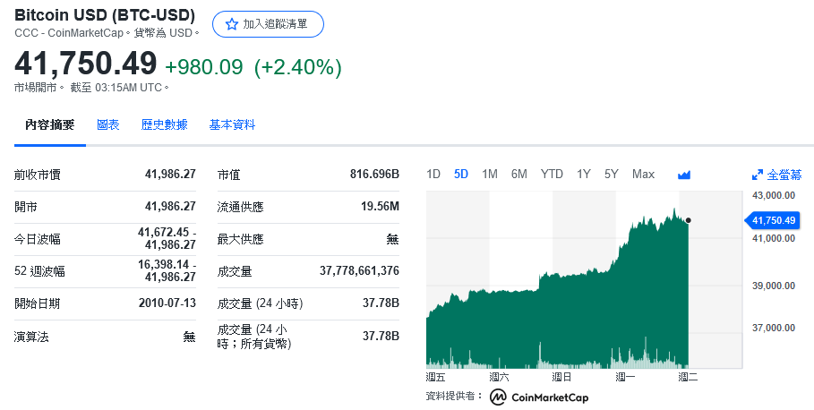Image resolution: width=814 pixels, height=410 pixels.
Task: Choose the 1Y chart range
Action: point(584,174)
